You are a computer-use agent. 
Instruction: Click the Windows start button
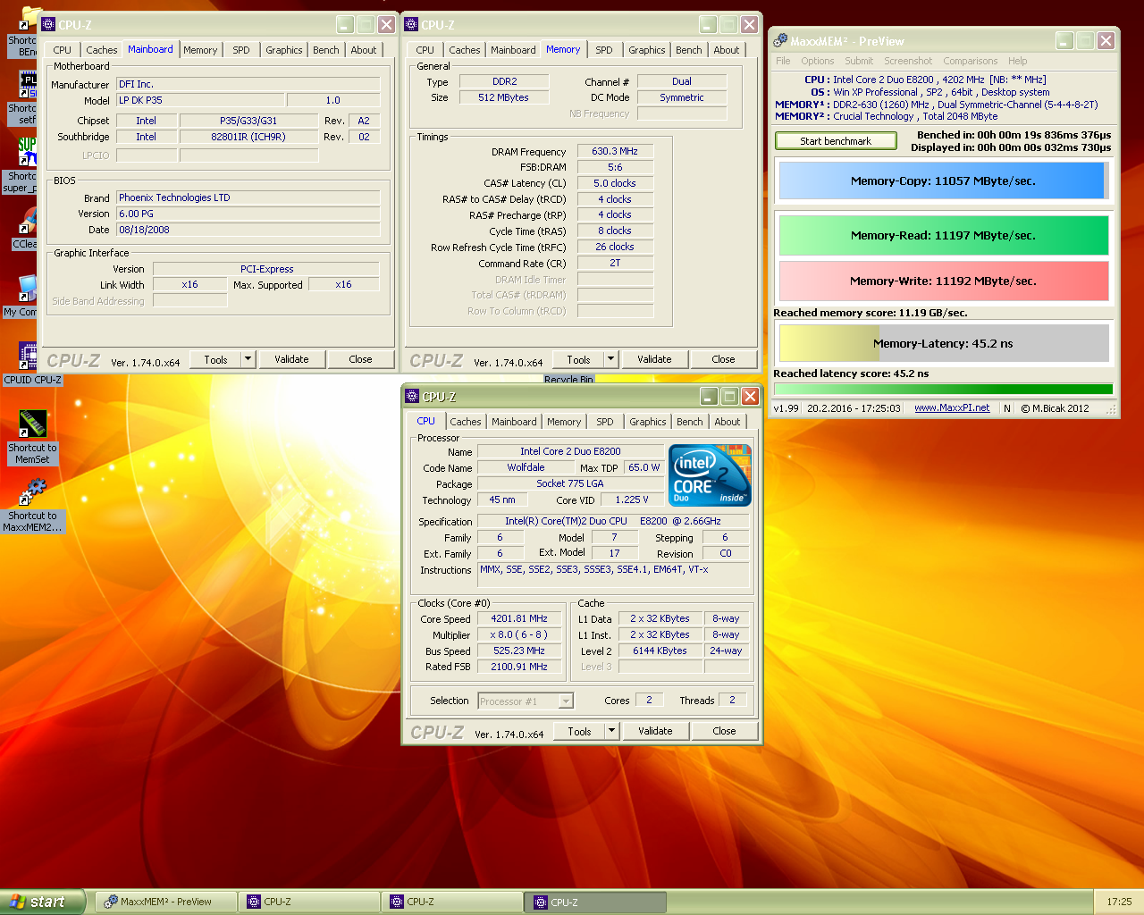pyautogui.click(x=42, y=902)
